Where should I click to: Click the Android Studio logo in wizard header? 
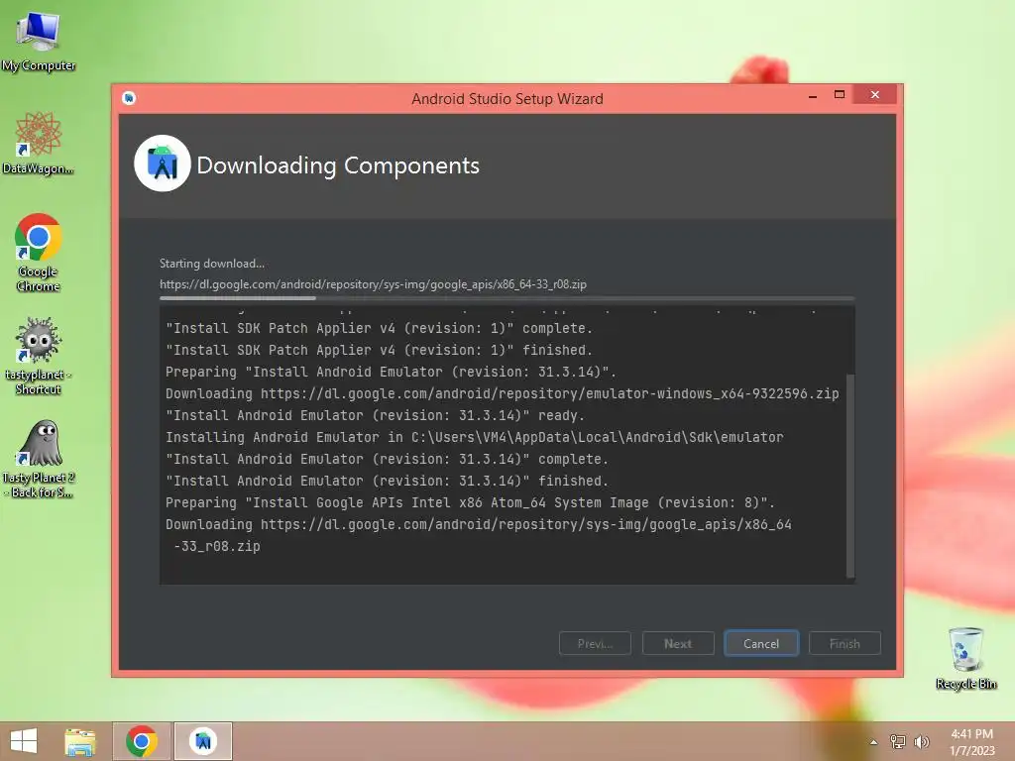(162, 163)
